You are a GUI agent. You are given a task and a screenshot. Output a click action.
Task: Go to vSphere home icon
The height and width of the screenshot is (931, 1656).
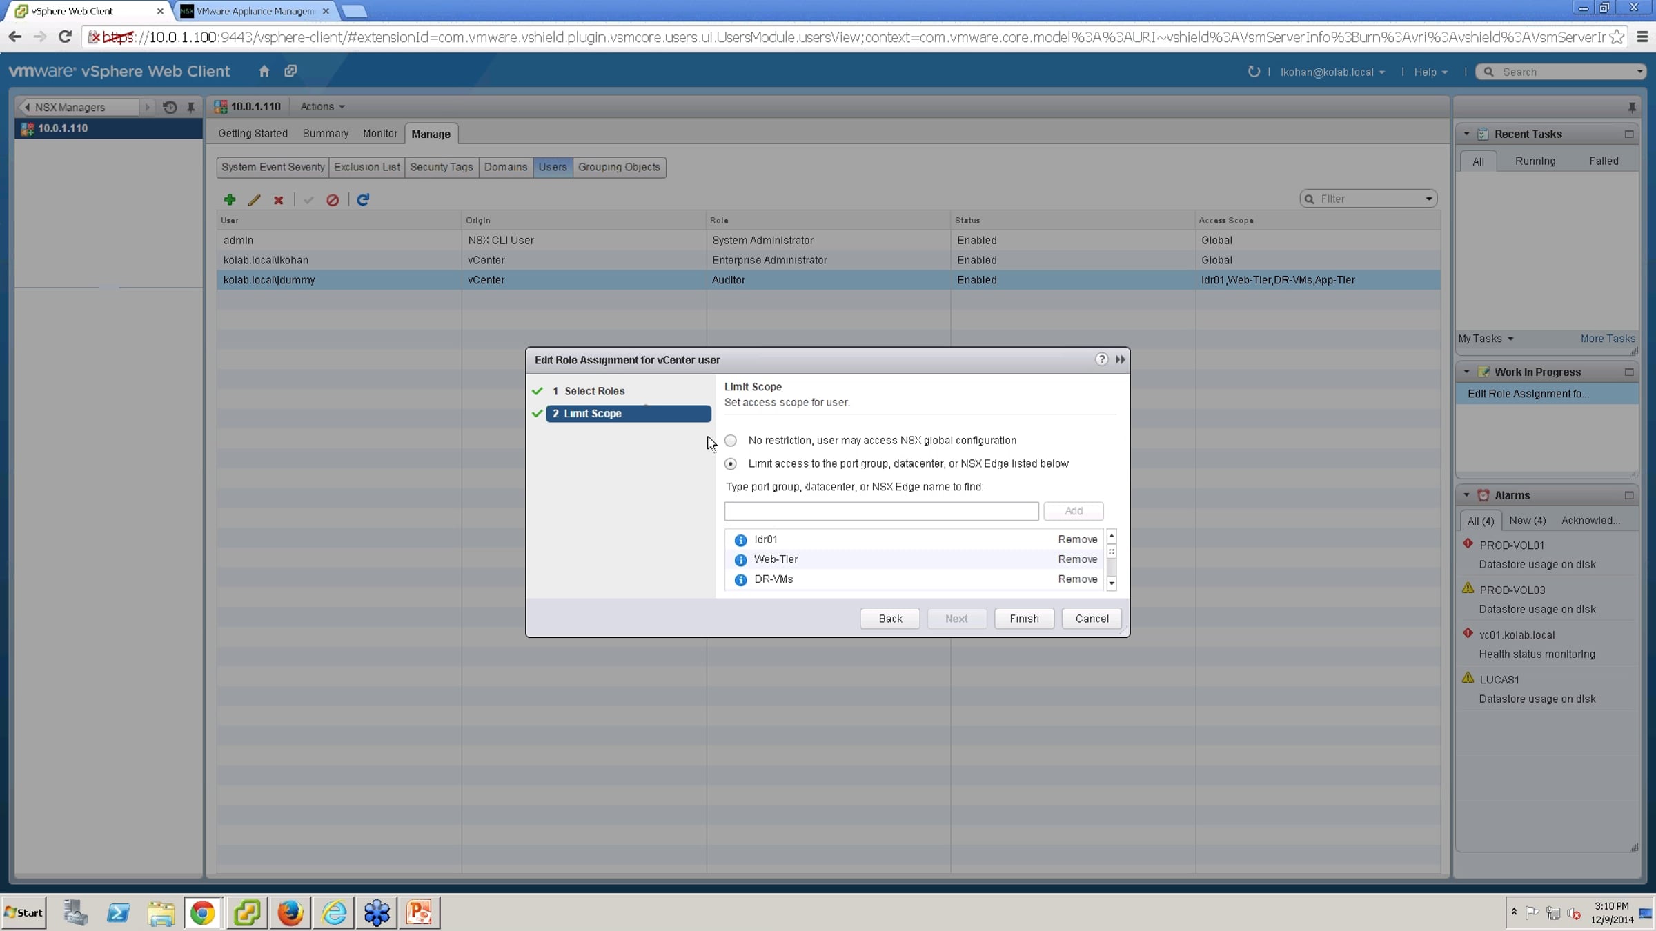click(264, 71)
